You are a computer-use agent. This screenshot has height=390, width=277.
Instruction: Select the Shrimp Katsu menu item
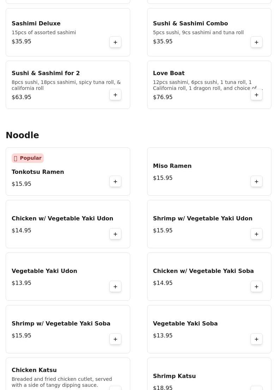(x=174, y=376)
